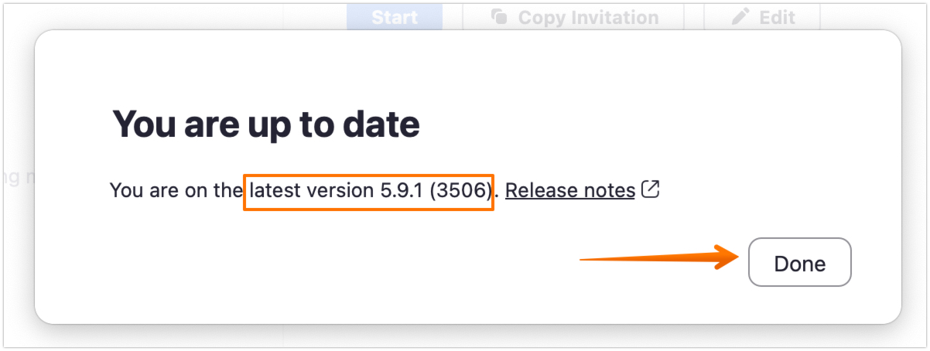Click the Edit label text
Screen dimensions: 930x351
(x=777, y=17)
